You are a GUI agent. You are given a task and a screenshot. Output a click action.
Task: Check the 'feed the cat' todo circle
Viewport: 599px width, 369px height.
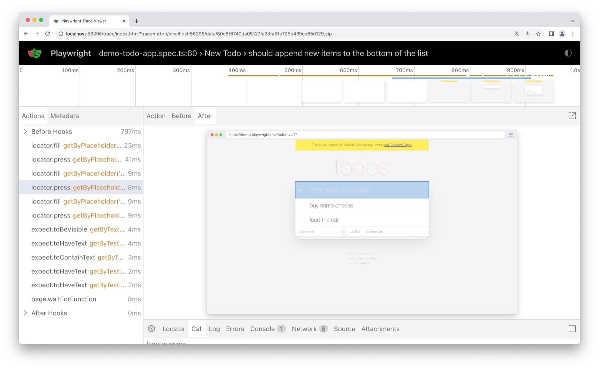coord(301,220)
